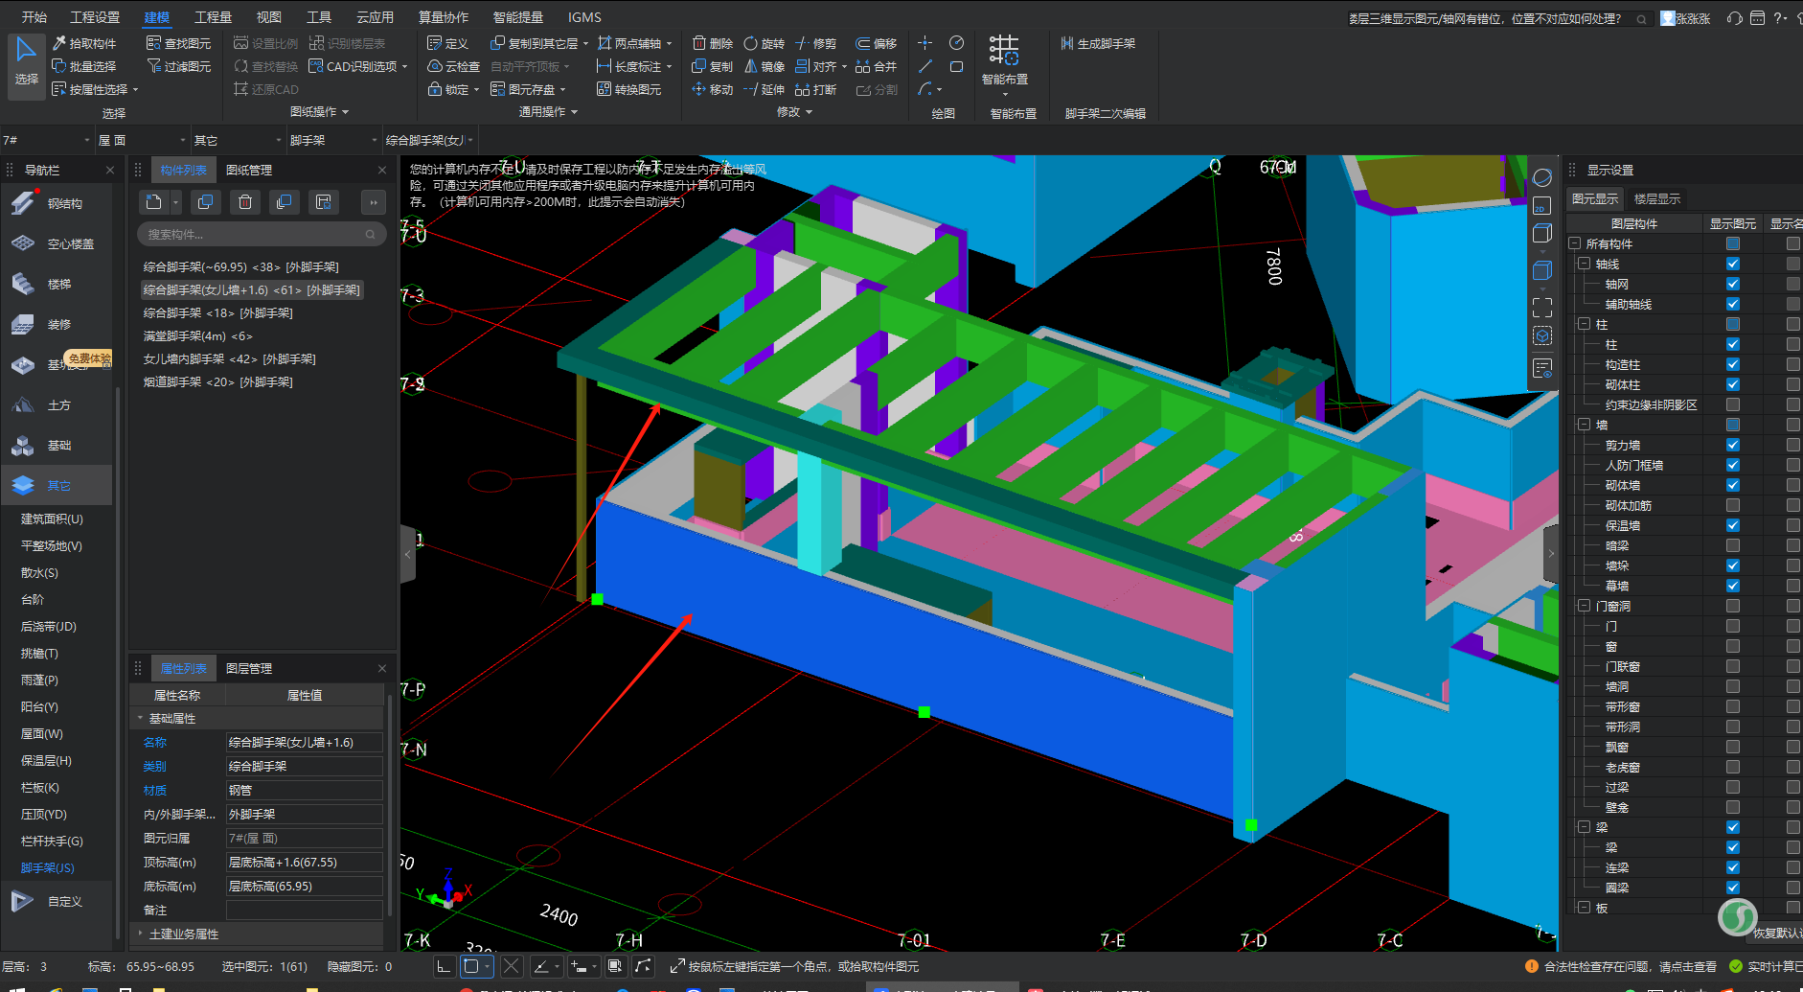1803x992 pixels.
Task: Toggle 辅助轴线 display checkbox
Action: 1733,304
